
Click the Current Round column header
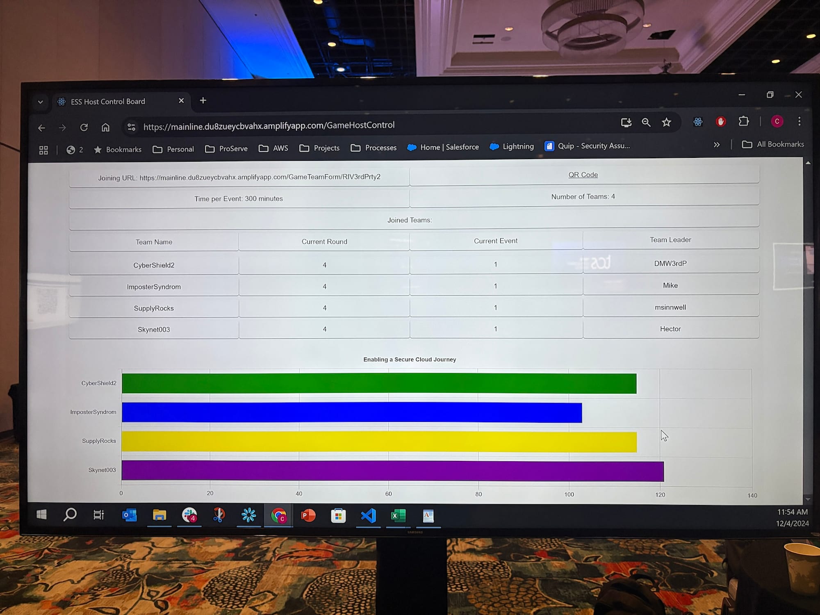click(x=324, y=241)
